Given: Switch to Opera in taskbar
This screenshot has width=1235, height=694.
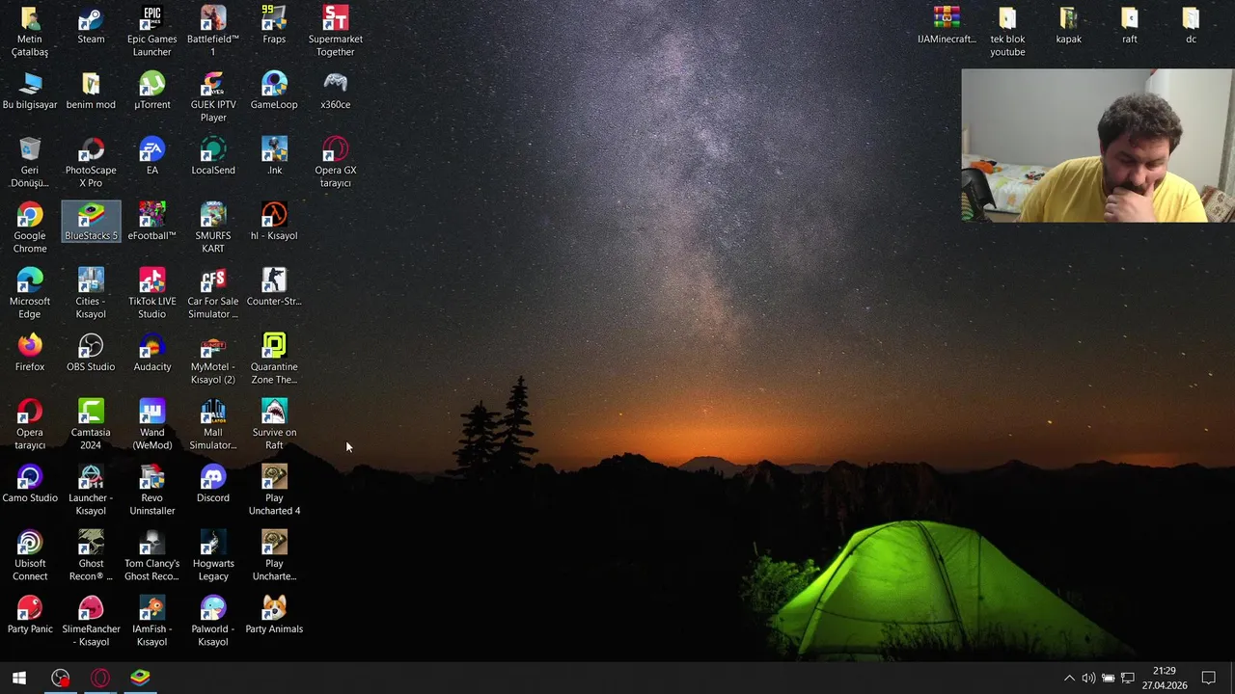Looking at the screenshot, I should [100, 678].
